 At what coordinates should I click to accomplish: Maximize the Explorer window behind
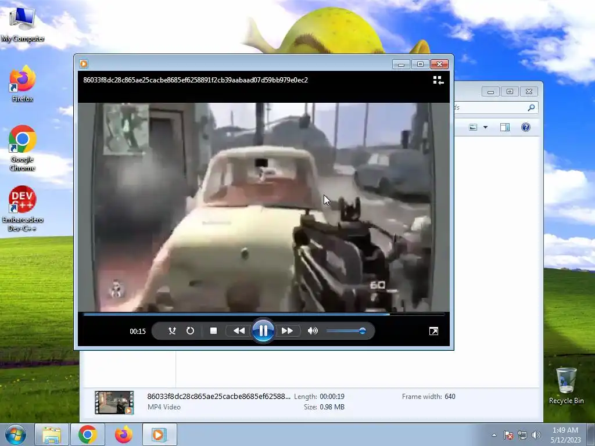[x=510, y=91]
